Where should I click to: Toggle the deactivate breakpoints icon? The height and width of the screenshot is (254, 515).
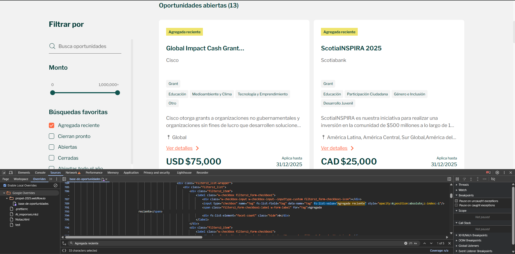pyautogui.click(x=493, y=179)
